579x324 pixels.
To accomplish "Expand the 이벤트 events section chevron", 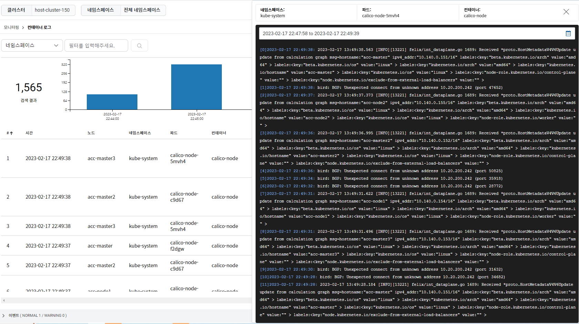I will pyautogui.click(x=3, y=315).
